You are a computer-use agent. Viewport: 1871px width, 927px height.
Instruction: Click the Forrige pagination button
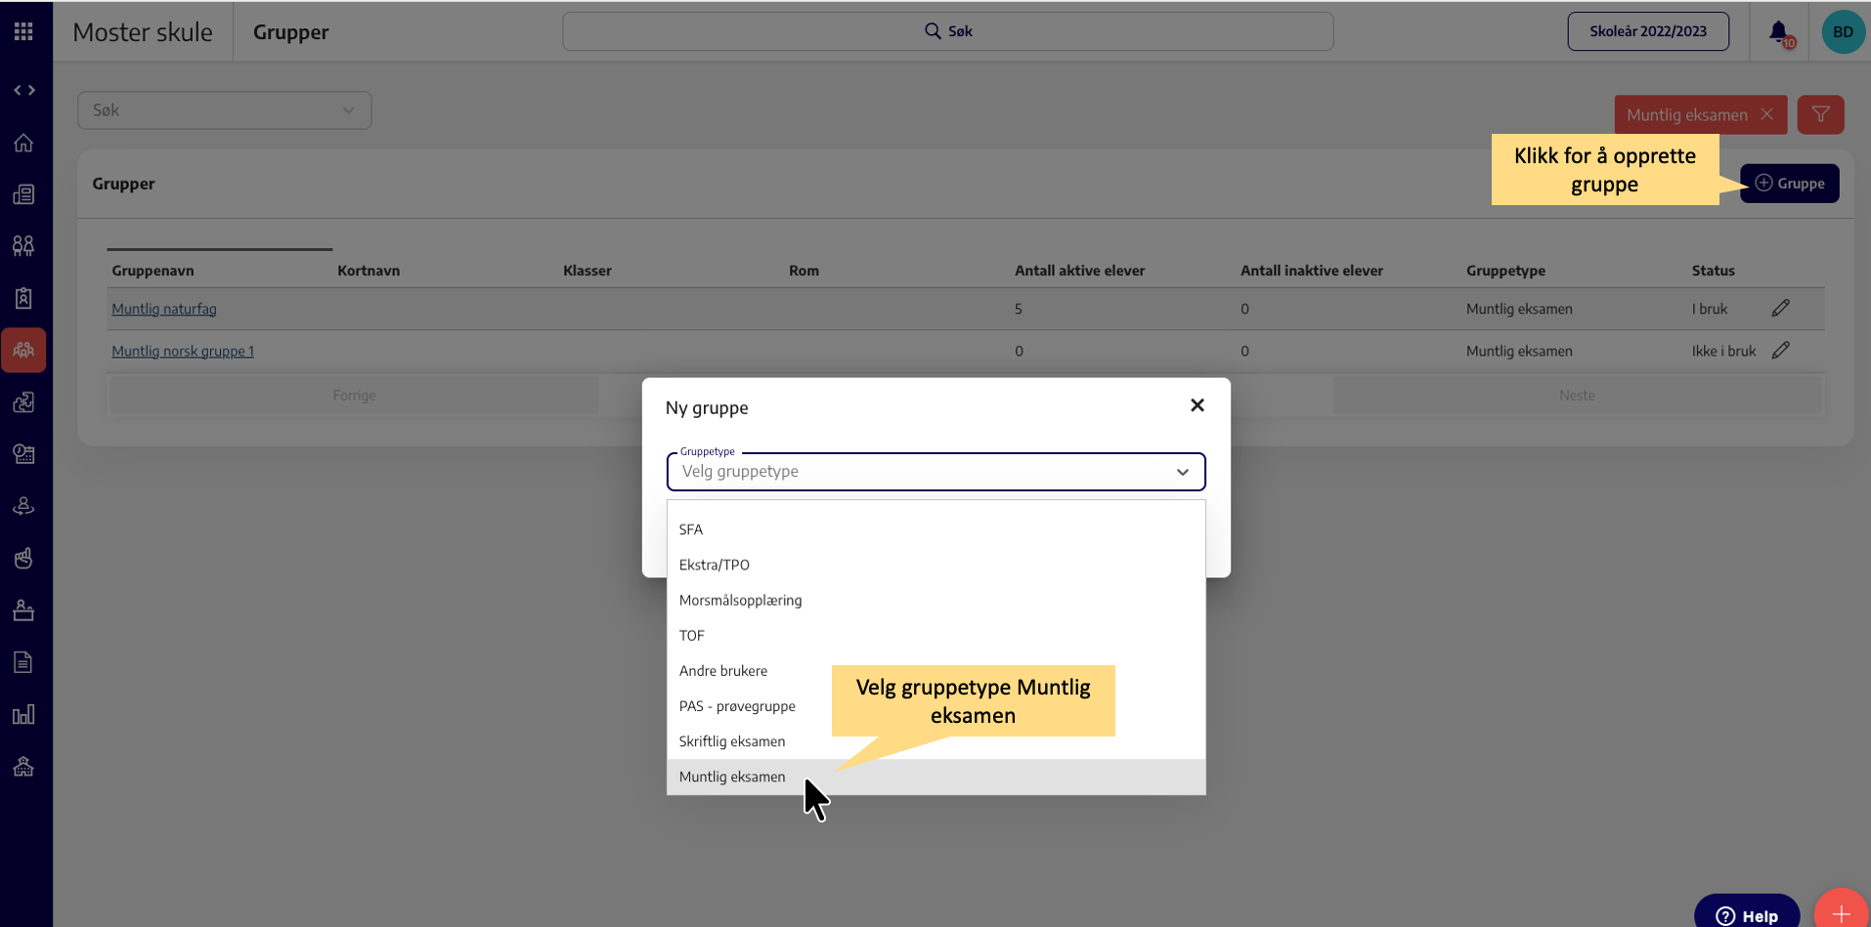[354, 396]
